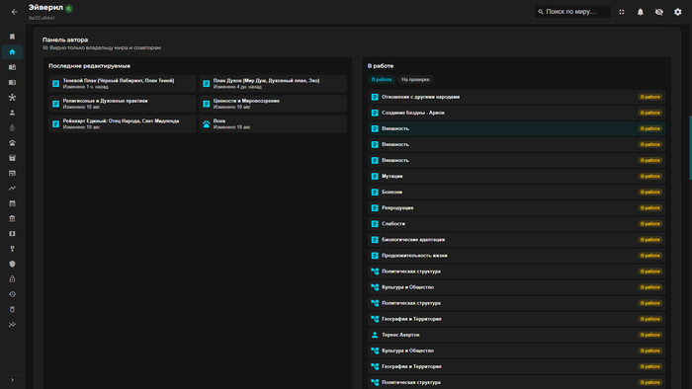Open the «Волк» recent card
This screenshot has width=692, height=389.
pos(273,124)
